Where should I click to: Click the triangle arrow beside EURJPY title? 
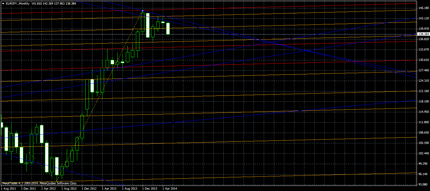tap(3, 3)
